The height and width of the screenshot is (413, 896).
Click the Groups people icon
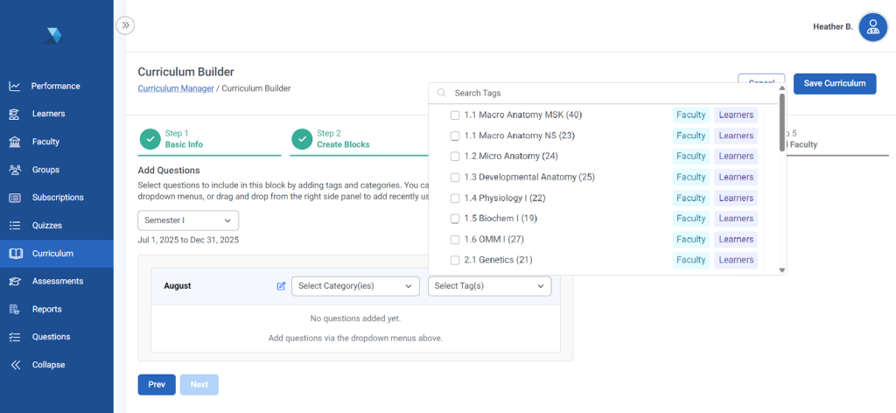click(x=15, y=170)
